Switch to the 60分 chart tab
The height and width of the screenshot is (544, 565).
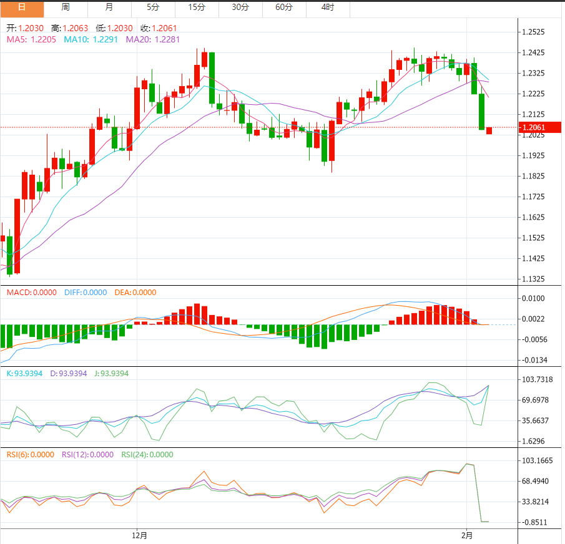point(284,7)
